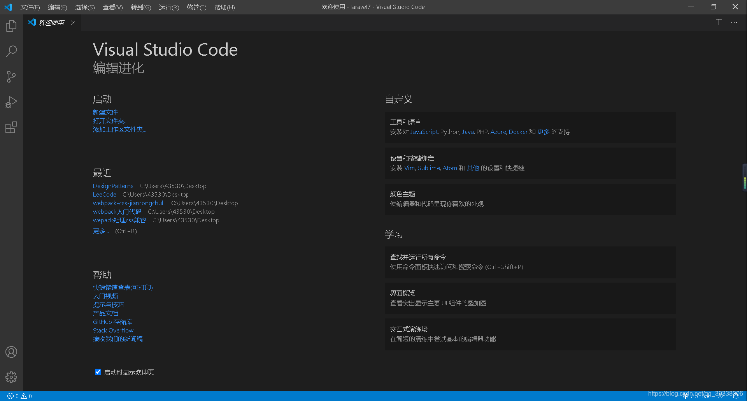Open the Search sidebar icon
The height and width of the screenshot is (401, 747).
pyautogui.click(x=11, y=51)
